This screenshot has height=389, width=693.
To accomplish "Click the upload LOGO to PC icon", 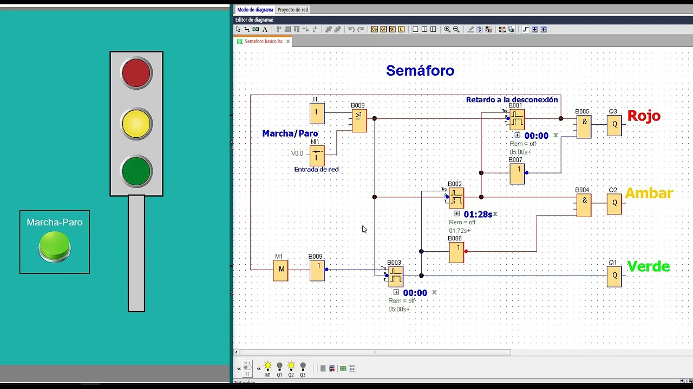I will (x=544, y=29).
